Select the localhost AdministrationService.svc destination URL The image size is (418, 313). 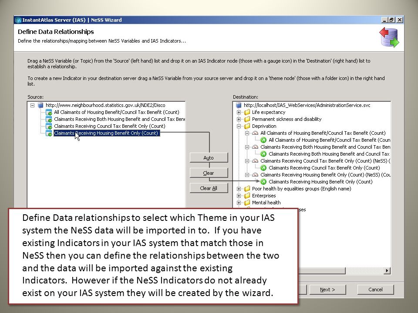pos(307,105)
